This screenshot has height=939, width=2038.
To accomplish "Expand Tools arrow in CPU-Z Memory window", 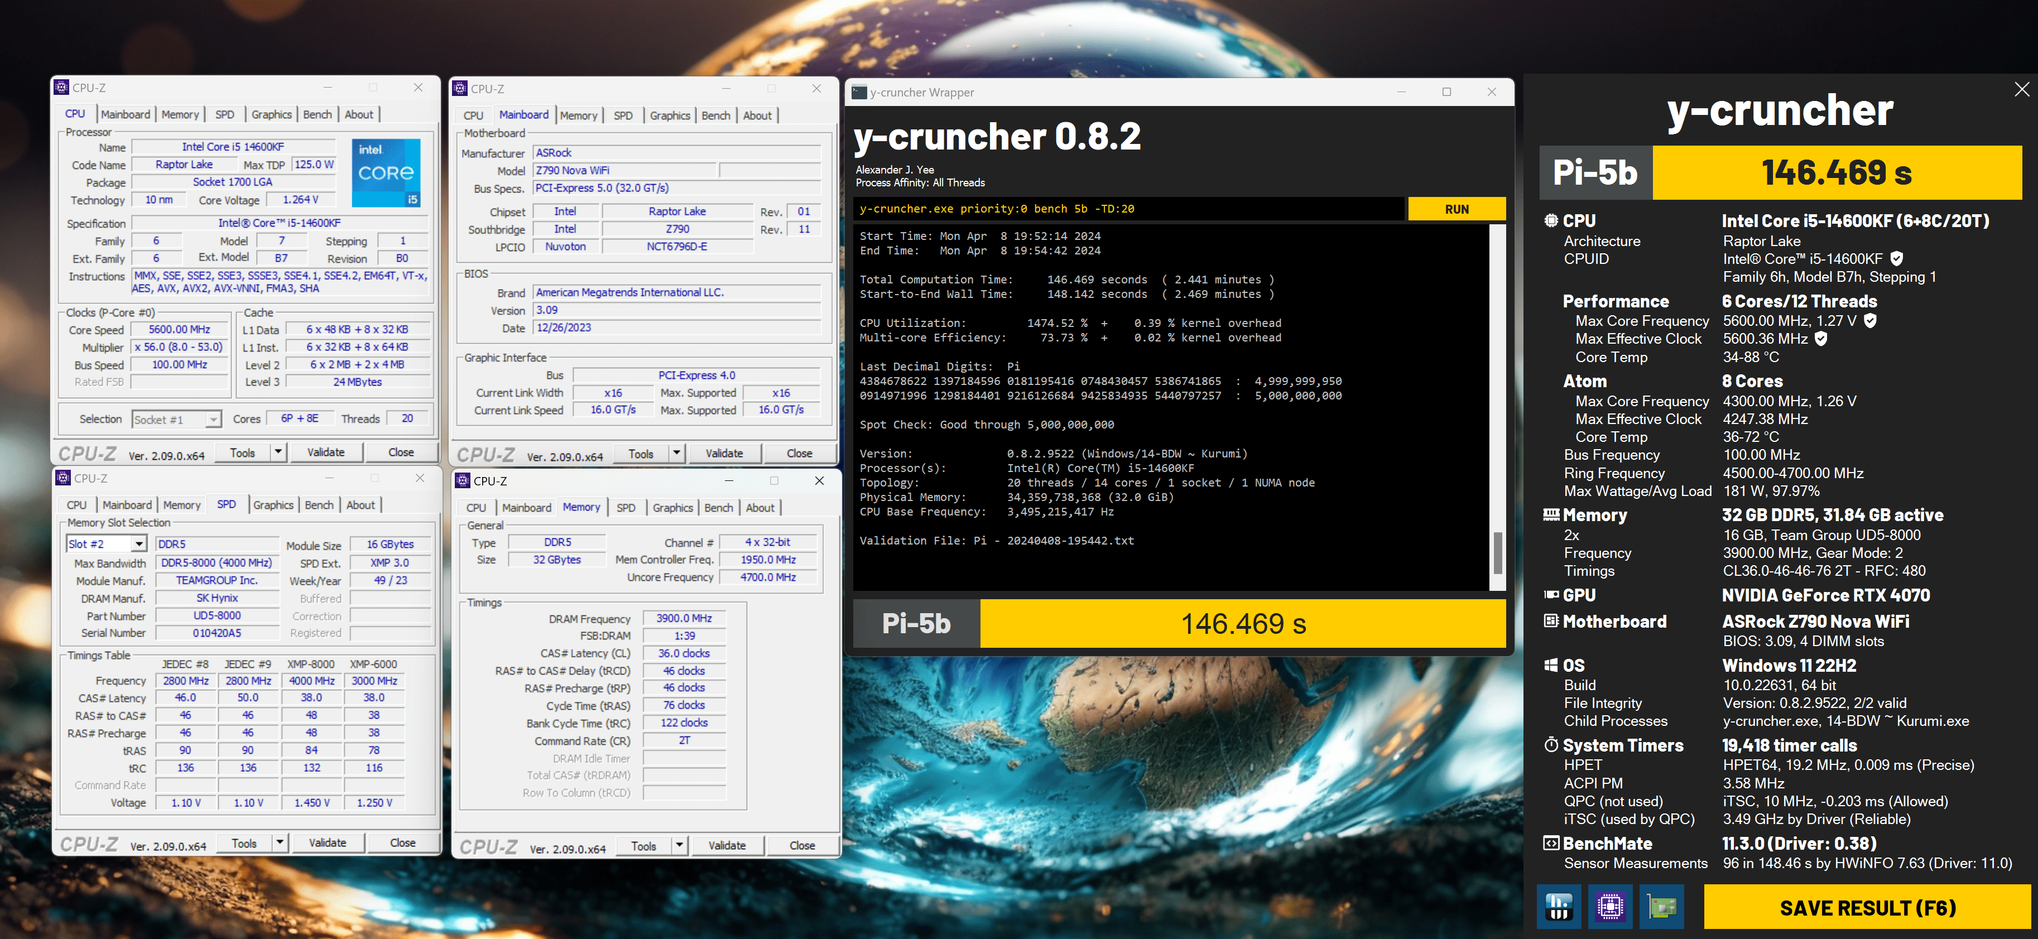I will coord(679,846).
